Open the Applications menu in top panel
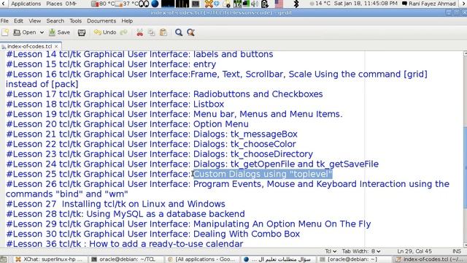The height and width of the screenshot is (263, 467). [26, 4]
